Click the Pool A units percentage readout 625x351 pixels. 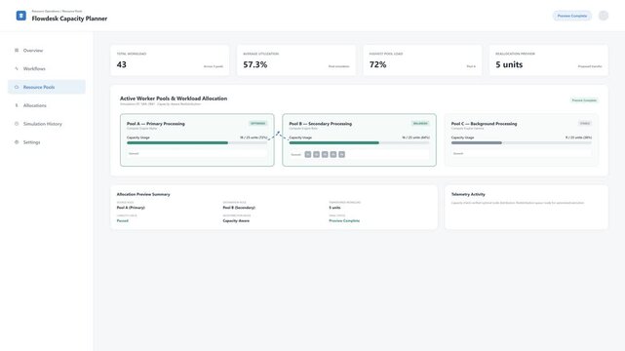coord(254,137)
